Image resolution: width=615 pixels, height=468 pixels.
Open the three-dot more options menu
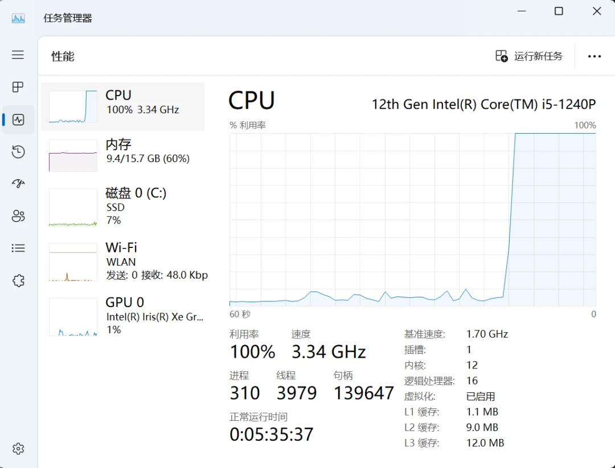click(594, 56)
